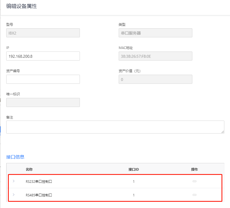
Task: Click the 接口信息 section heading
Action: [x=15, y=157]
